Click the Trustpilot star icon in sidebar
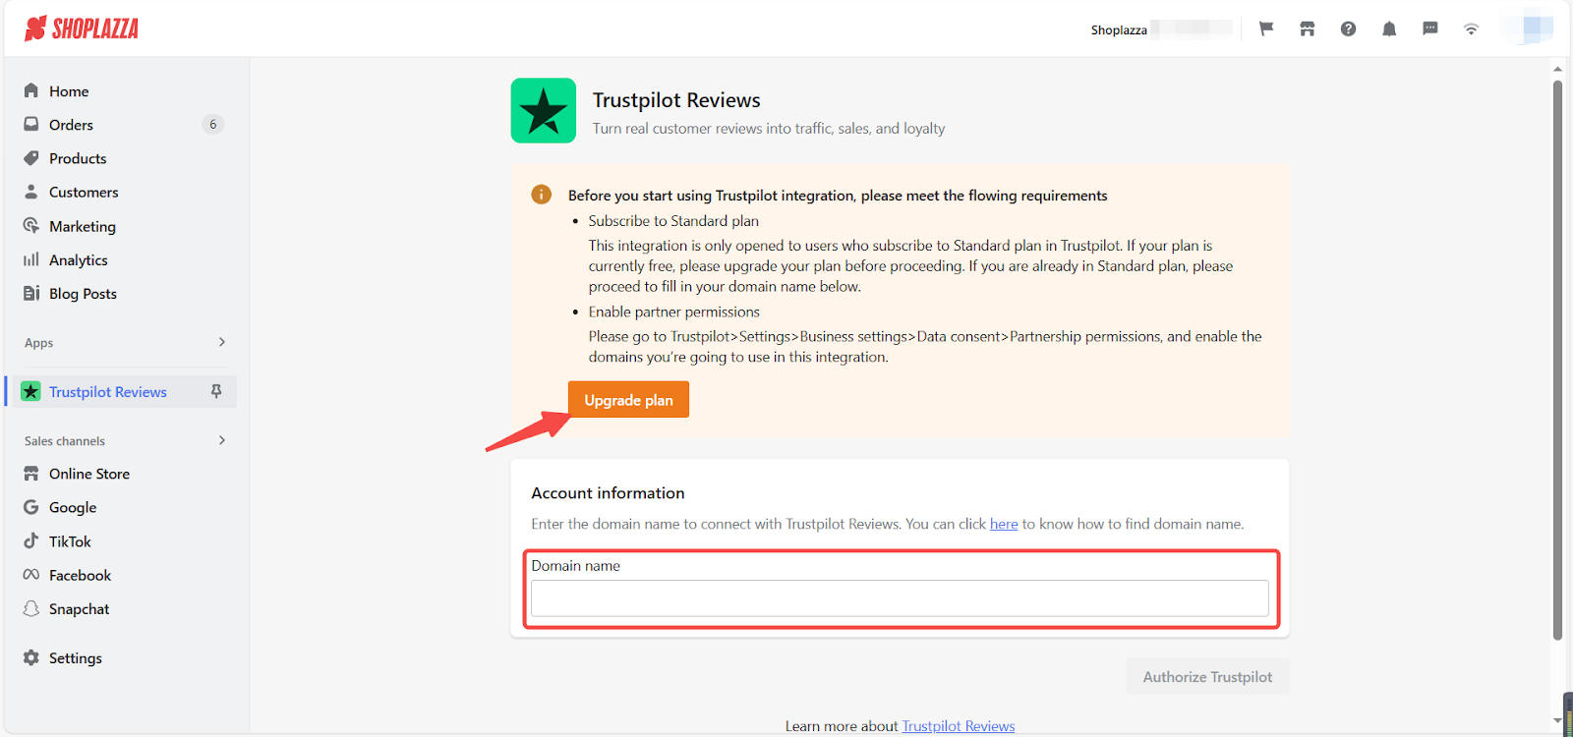 (x=31, y=391)
